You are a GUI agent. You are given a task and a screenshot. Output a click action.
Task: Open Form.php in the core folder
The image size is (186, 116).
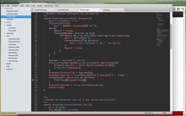pos(12,44)
